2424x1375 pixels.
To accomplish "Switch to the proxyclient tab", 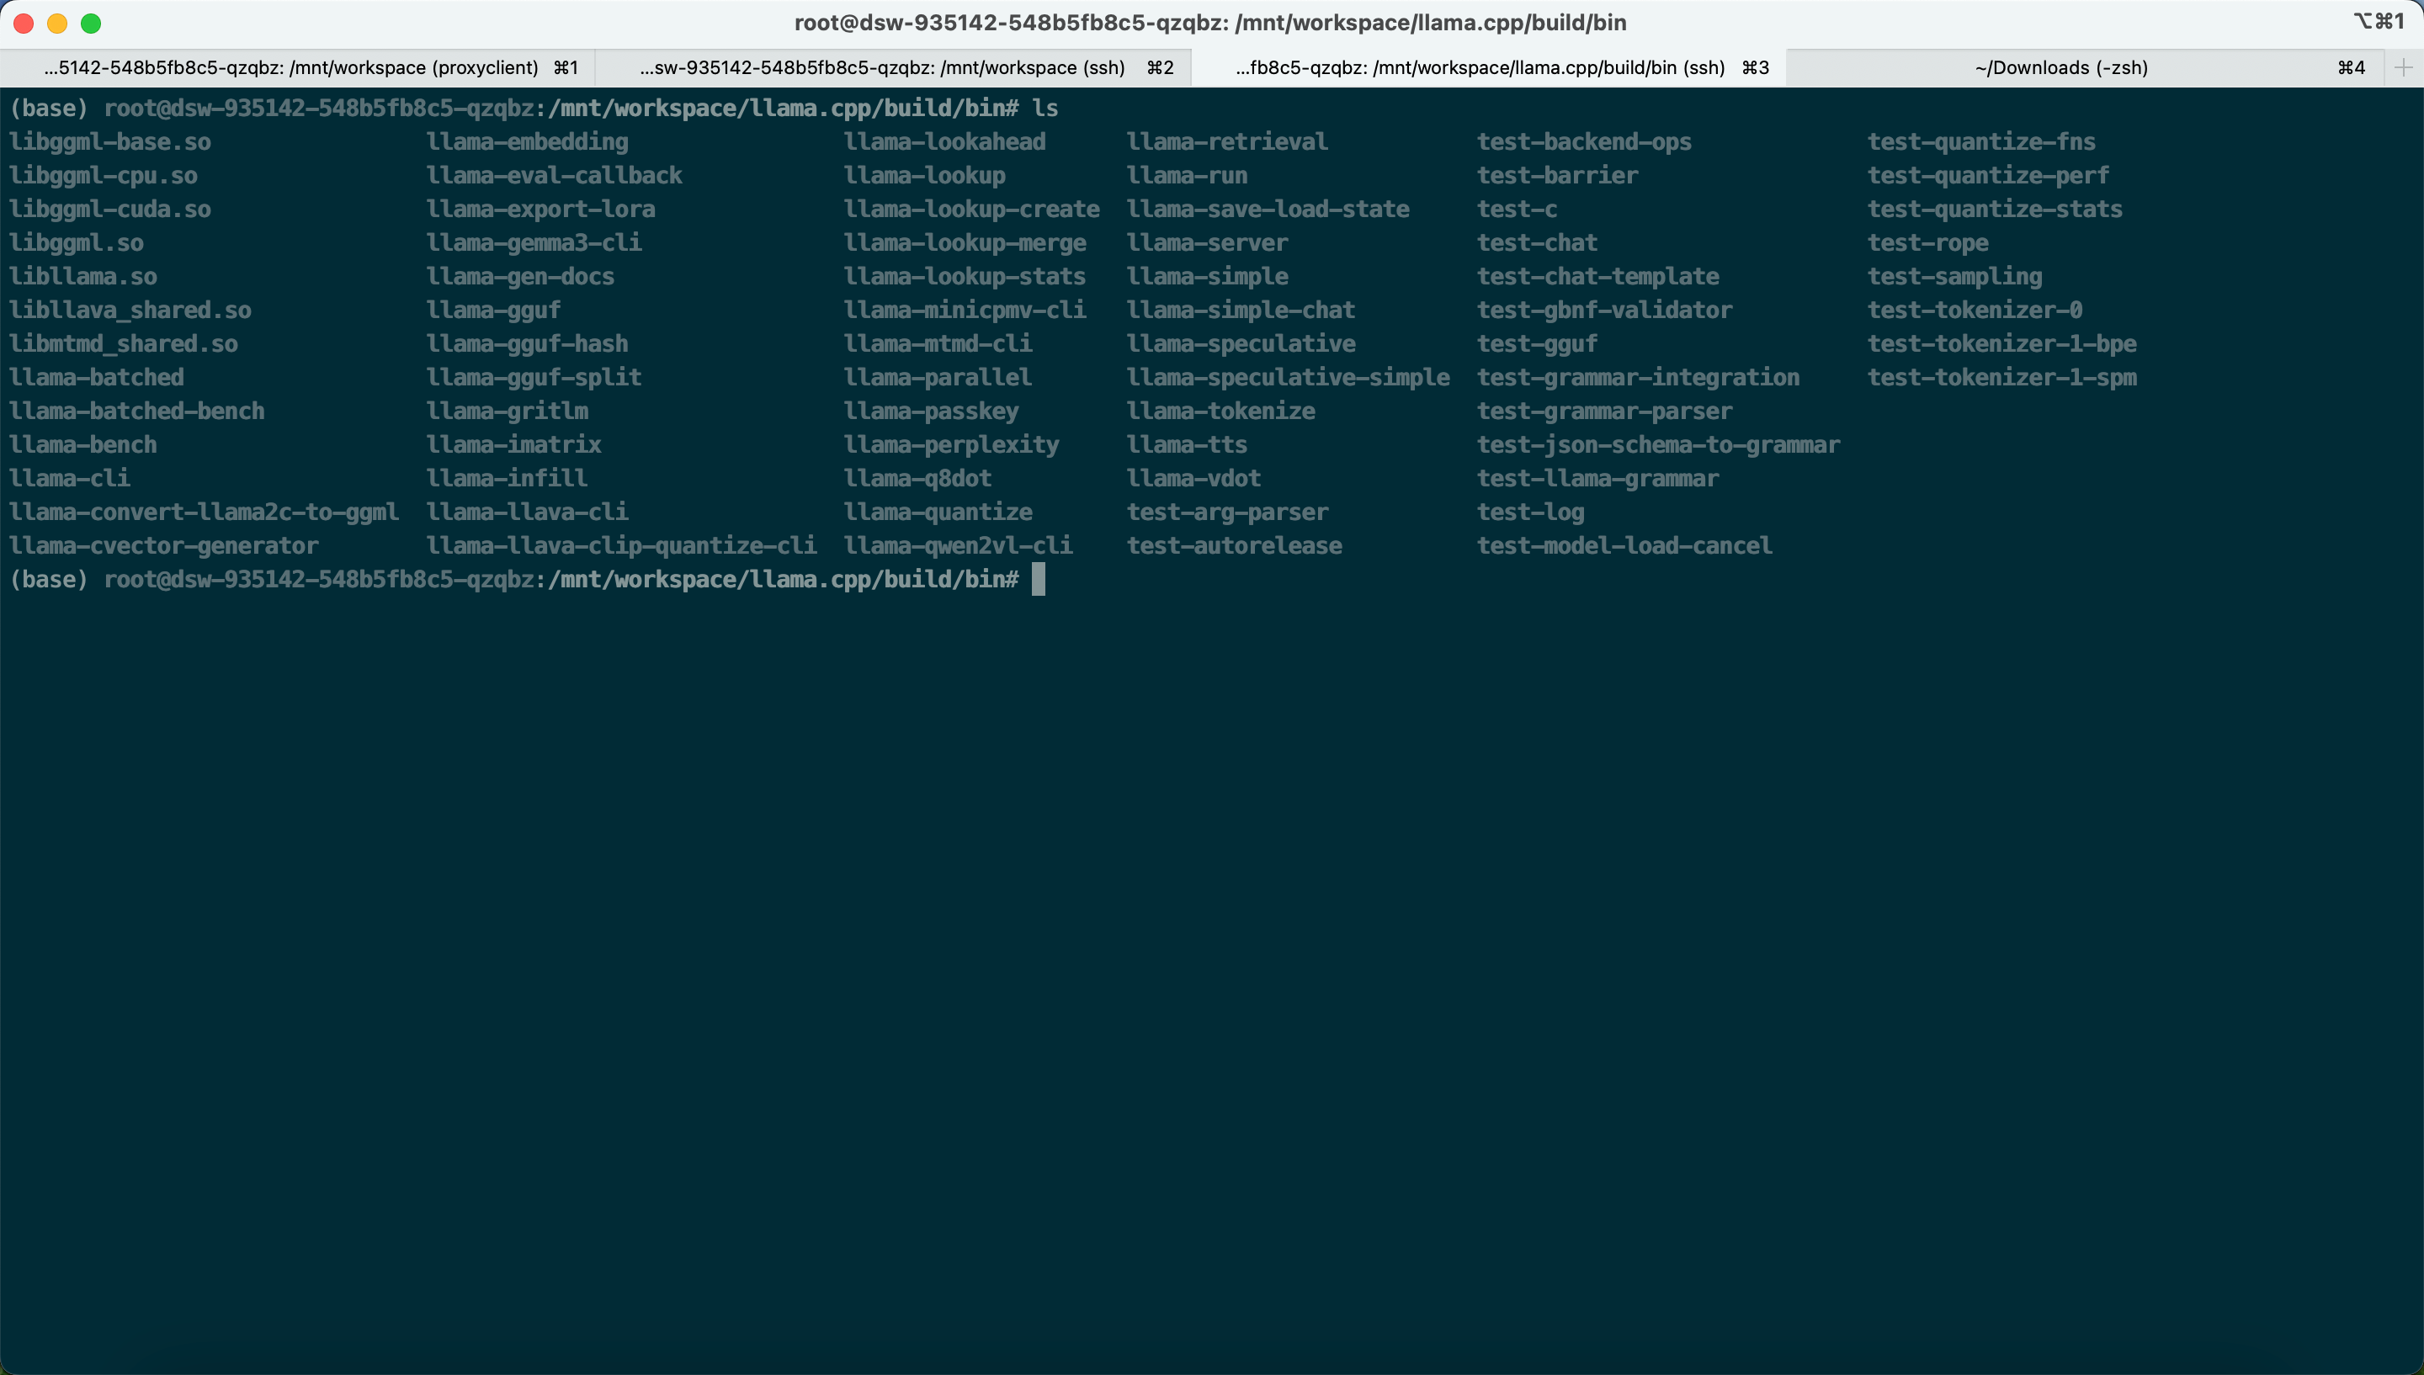I will pos(297,67).
